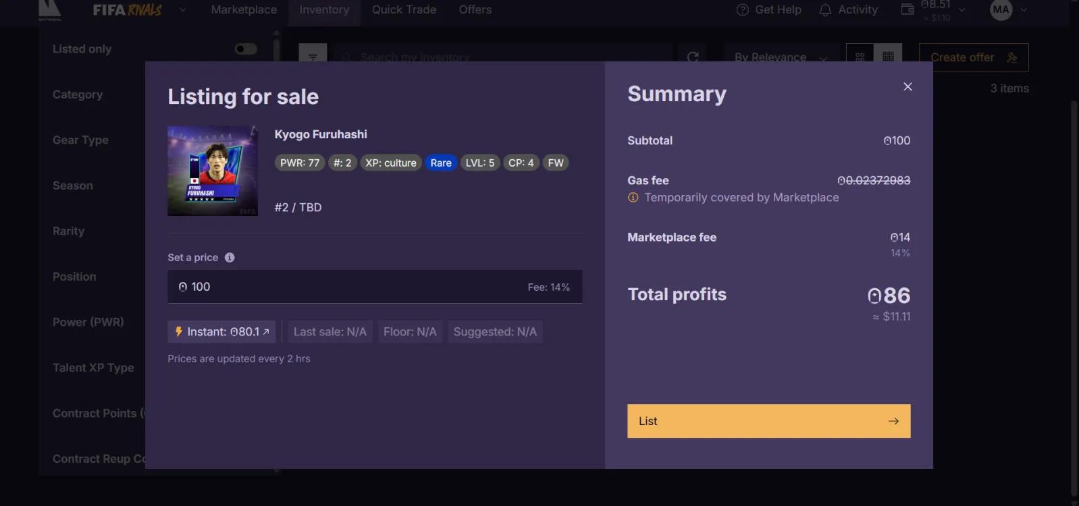Expand the FIFA Rivals game selector
The width and height of the screenshot is (1079, 506).
(x=183, y=10)
